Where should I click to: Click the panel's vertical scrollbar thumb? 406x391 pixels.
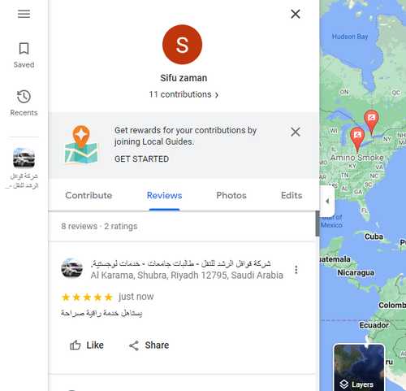pos(317,224)
